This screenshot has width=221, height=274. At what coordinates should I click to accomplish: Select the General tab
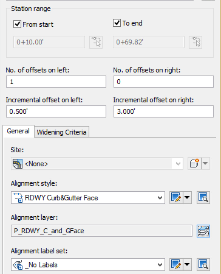click(18, 131)
